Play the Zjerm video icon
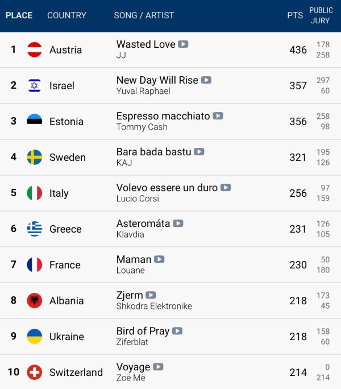341x389 pixels. (x=151, y=295)
